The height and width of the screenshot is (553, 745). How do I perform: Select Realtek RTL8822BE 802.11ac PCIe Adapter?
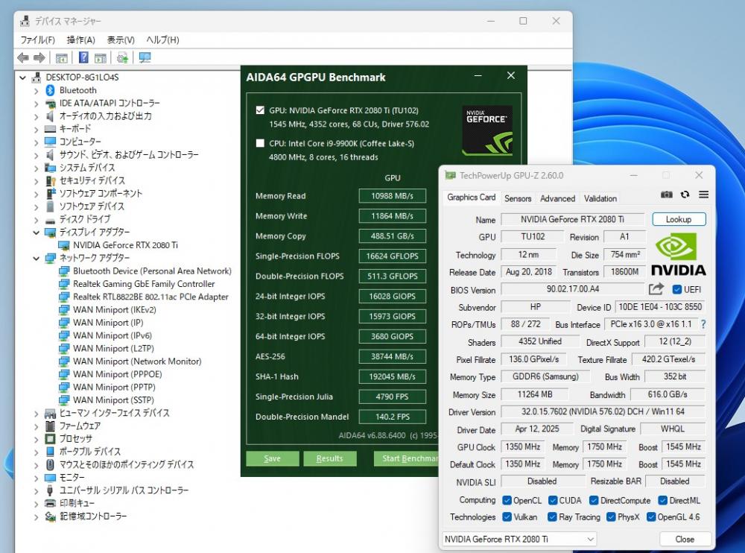[x=150, y=297]
